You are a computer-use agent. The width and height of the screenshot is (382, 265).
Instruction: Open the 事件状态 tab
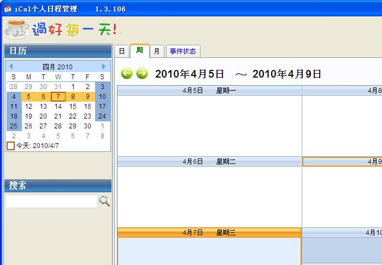[x=183, y=51]
